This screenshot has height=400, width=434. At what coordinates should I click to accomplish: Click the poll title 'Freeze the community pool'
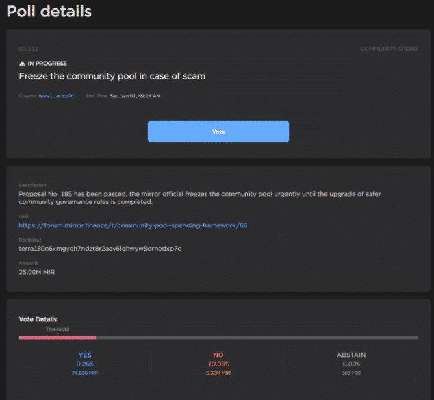tap(112, 76)
